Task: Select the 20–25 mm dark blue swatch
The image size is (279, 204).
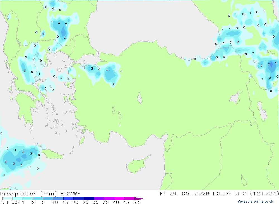Action: tap(78, 198)
